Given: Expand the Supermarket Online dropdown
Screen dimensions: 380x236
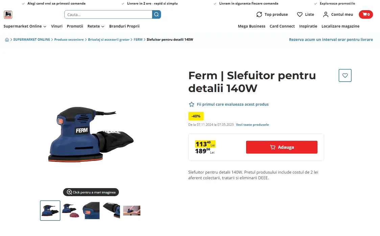Looking at the screenshot, I should point(25,26).
